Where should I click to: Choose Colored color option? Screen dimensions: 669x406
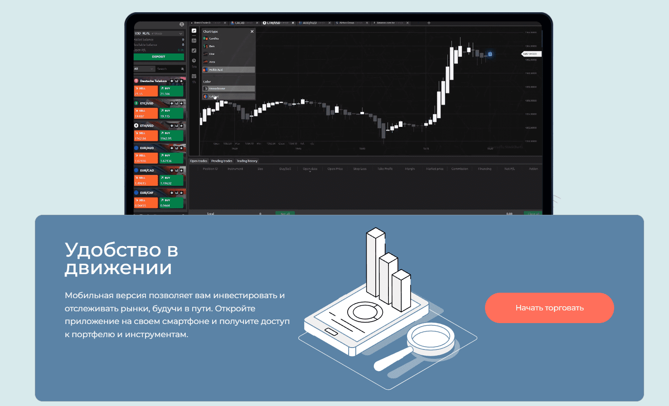228,97
